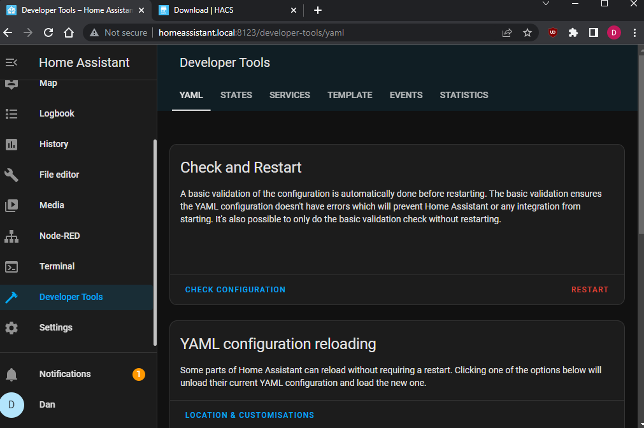Image resolution: width=644 pixels, height=428 pixels.
Task: Click the orange notification count badge
Action: [x=139, y=374]
